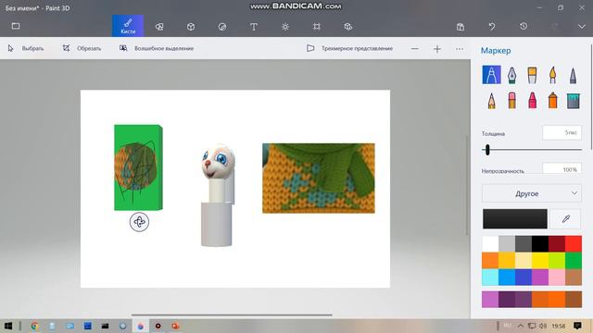
Task: Select the Pencil brush
Action: (491, 101)
